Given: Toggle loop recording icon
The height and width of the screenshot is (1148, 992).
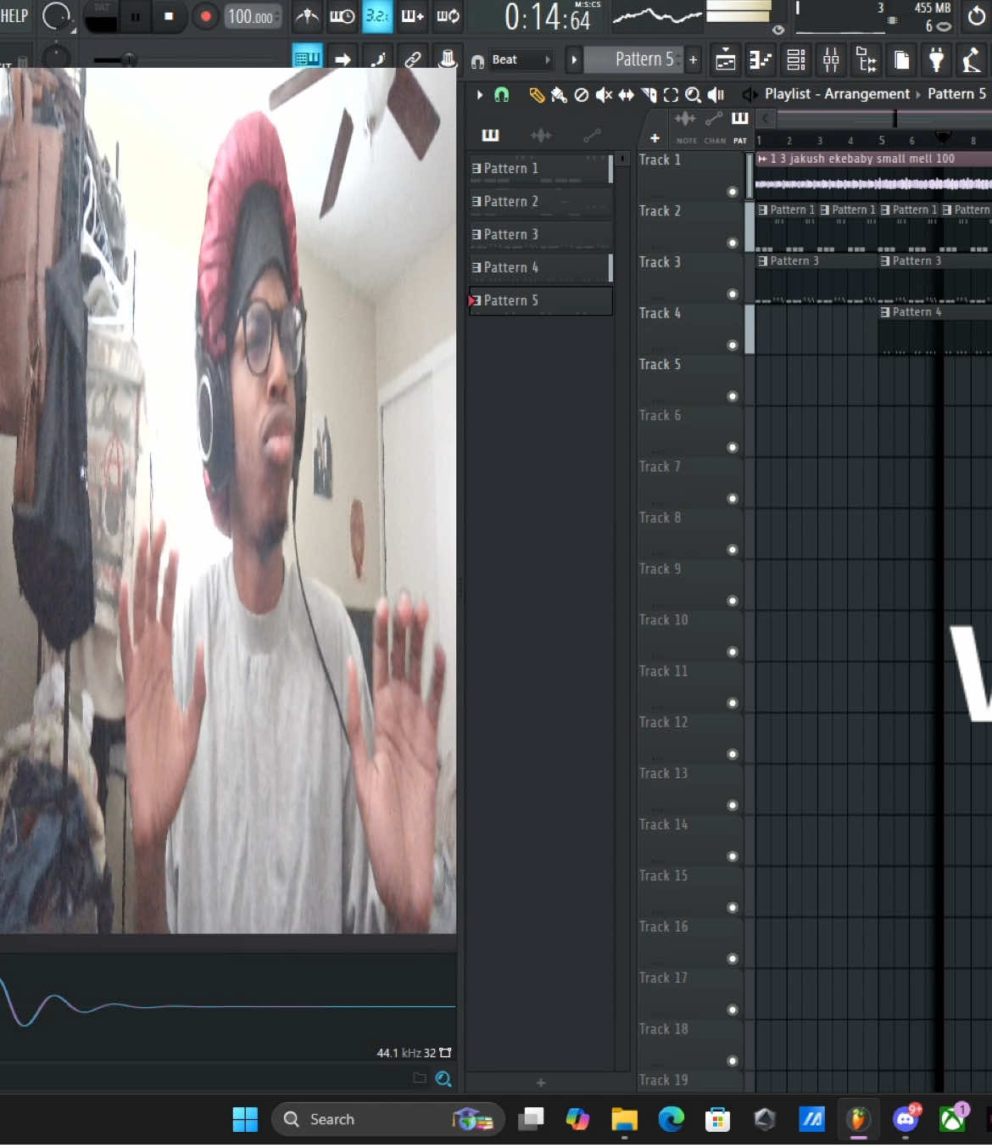Looking at the screenshot, I should click(x=448, y=16).
